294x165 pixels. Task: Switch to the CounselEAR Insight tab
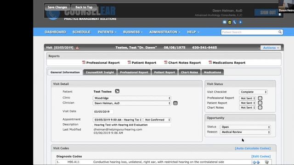tap(100, 72)
